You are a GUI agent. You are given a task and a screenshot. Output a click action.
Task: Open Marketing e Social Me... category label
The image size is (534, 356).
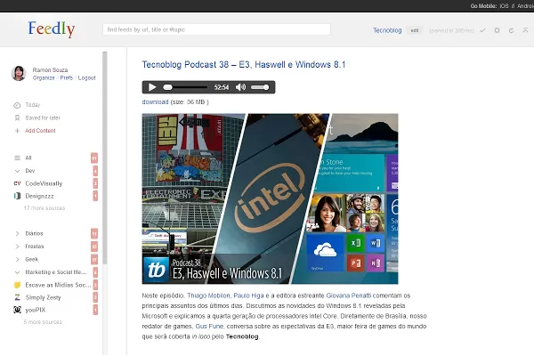coord(56,271)
